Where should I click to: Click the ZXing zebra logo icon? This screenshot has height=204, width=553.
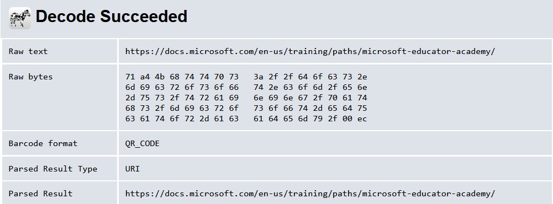(x=20, y=18)
